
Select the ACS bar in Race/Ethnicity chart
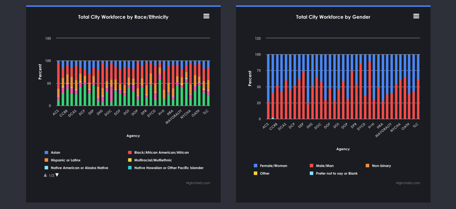coord(58,83)
